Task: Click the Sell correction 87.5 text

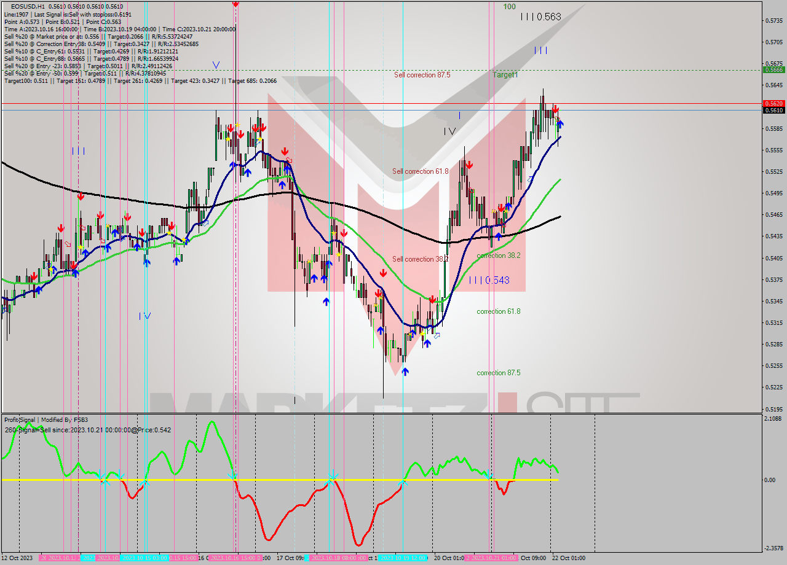Action: tap(422, 75)
